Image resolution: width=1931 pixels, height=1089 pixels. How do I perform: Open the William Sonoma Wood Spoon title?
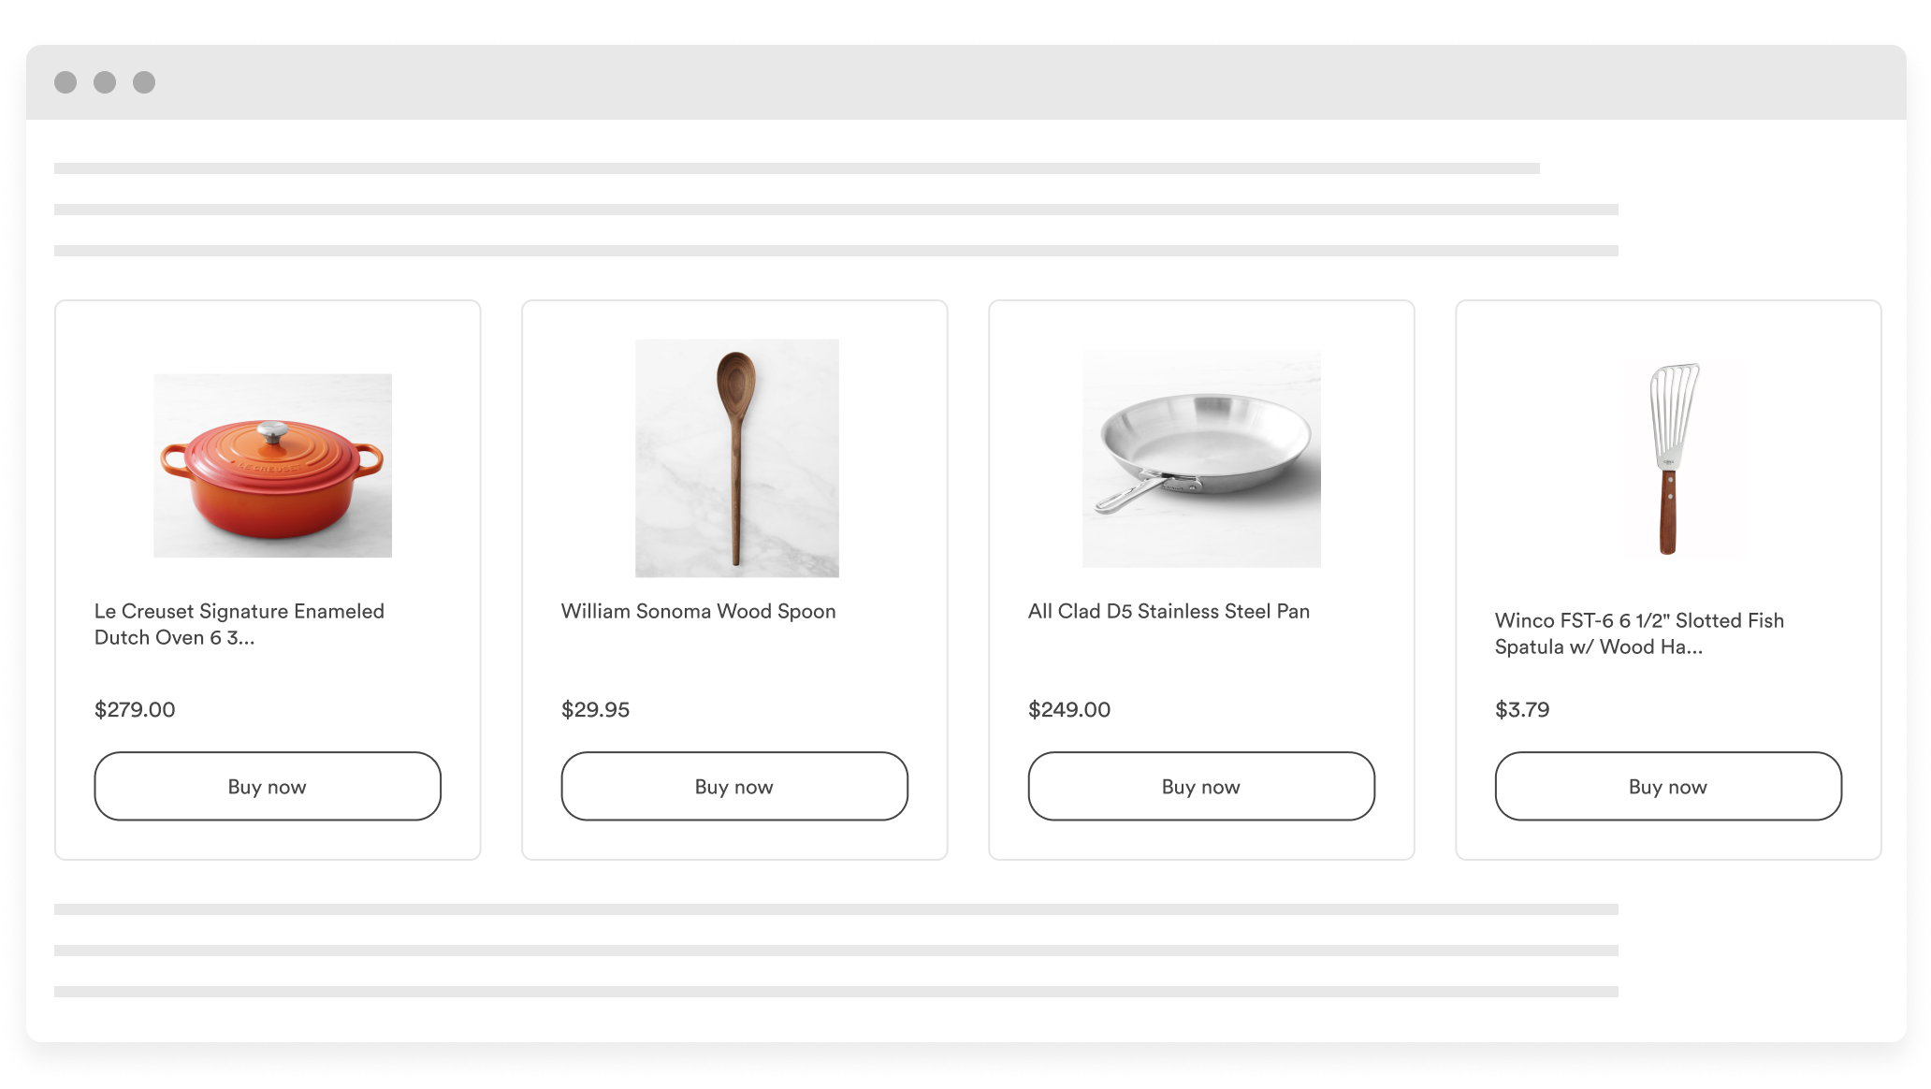point(699,611)
